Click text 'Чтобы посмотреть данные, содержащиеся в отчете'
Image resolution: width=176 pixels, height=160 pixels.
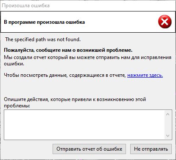(x=65, y=75)
